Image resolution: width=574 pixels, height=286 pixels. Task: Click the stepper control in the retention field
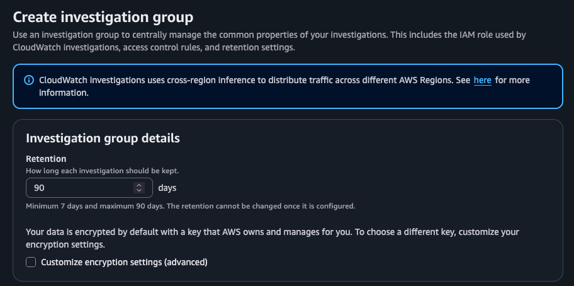(x=139, y=188)
